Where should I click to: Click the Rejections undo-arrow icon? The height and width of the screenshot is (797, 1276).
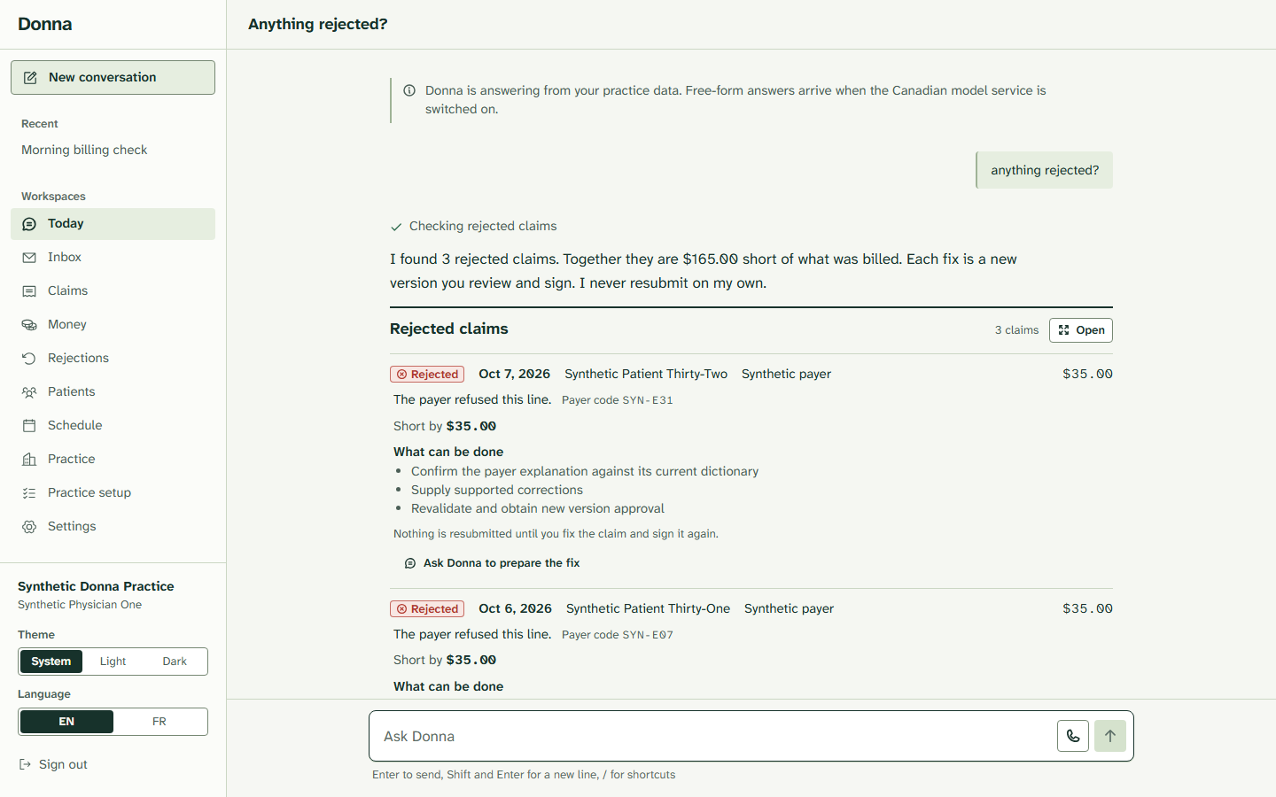[x=29, y=359]
